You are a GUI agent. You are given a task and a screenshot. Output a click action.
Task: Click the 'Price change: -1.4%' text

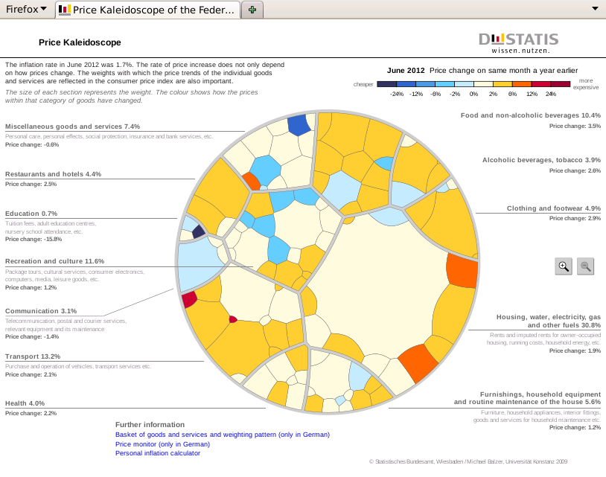[32, 336]
